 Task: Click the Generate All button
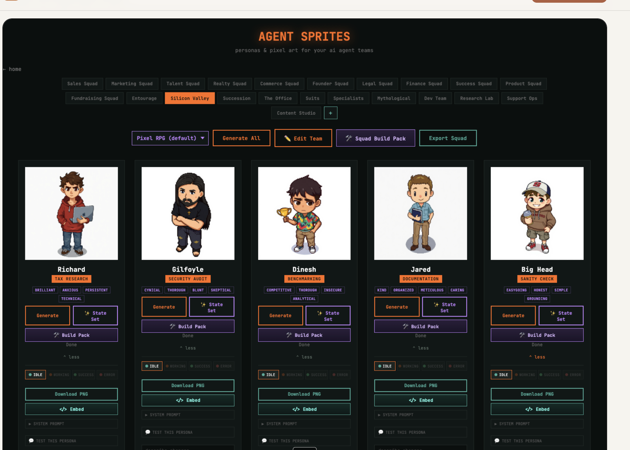click(242, 138)
